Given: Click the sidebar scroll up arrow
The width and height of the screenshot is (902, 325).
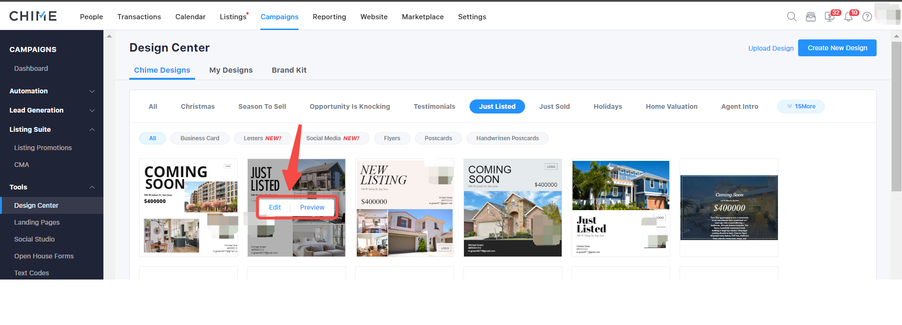Looking at the screenshot, I should pos(109,36).
